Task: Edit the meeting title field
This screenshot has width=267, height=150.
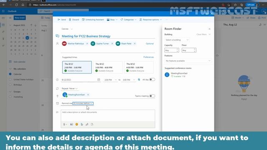Action: [108, 36]
